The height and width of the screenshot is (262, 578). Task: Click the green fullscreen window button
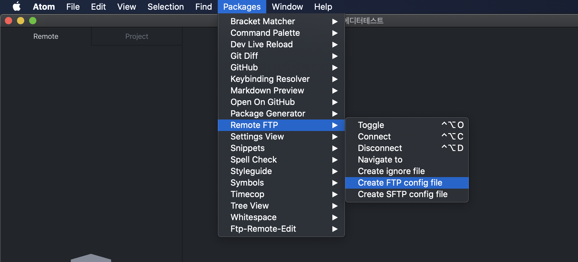click(33, 21)
